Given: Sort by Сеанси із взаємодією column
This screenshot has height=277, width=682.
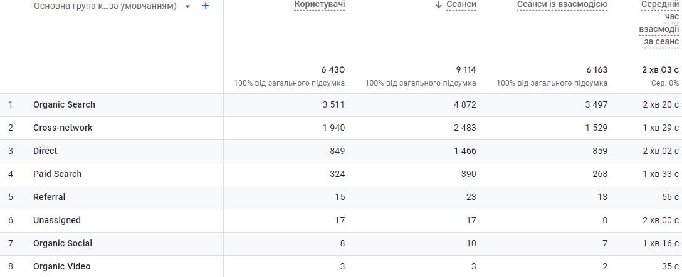Looking at the screenshot, I should point(562,5).
